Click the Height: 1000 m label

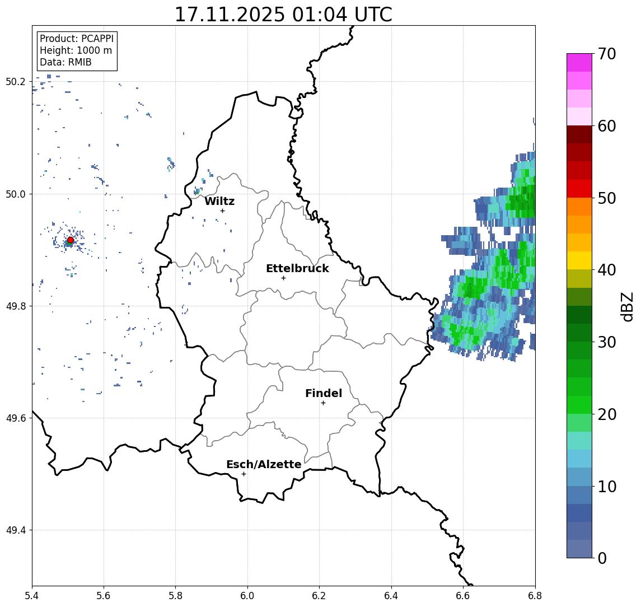tap(76, 50)
